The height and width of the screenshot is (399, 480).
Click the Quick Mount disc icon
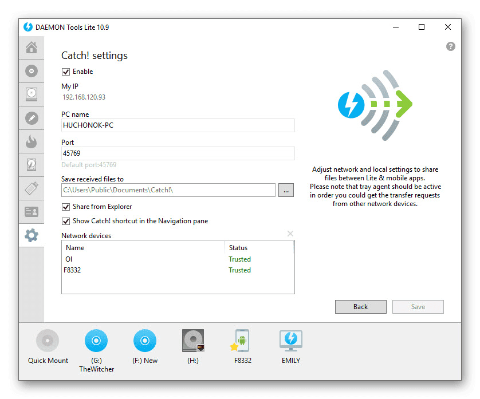pos(48,341)
